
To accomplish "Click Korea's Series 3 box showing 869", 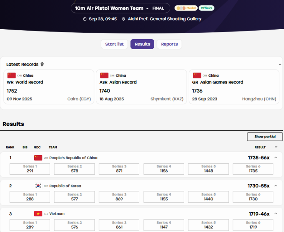I will [119, 197].
